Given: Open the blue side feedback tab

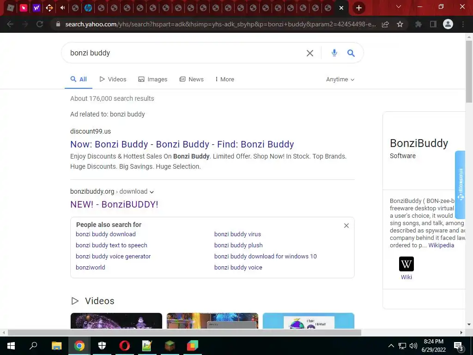Looking at the screenshot, I should point(460,185).
